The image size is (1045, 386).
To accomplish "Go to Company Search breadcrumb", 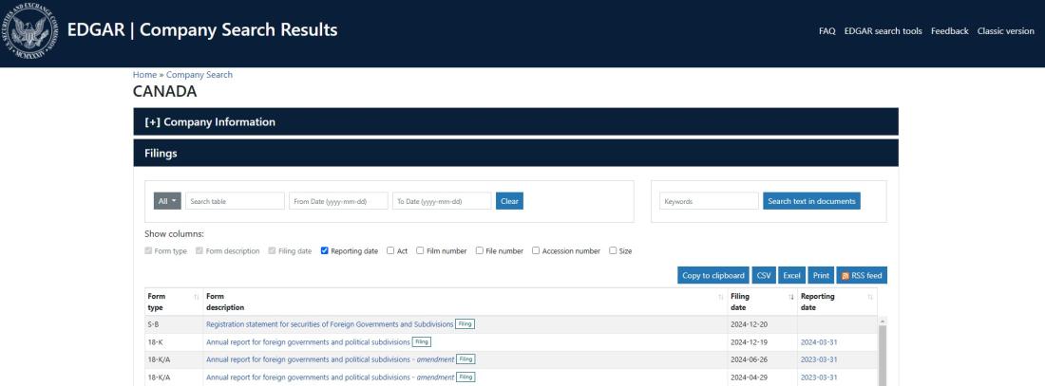I will (x=199, y=75).
